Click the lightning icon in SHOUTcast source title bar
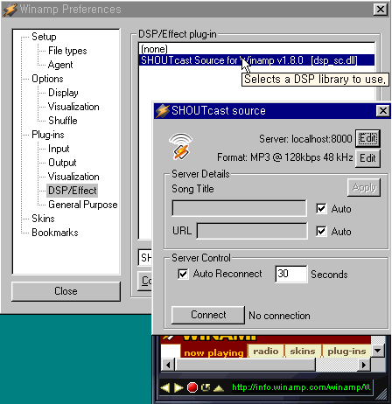 (162, 111)
